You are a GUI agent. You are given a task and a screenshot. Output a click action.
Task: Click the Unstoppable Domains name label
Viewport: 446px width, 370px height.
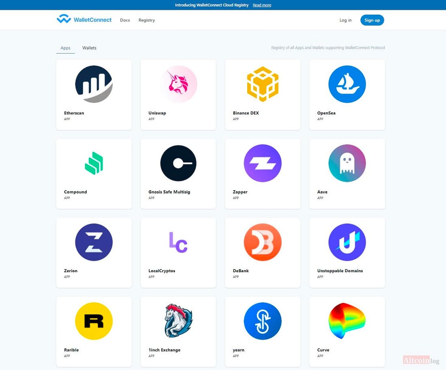340,271
